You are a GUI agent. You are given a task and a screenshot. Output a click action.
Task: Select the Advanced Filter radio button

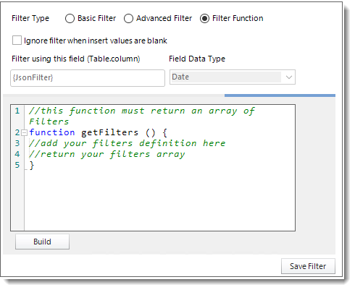pos(128,19)
